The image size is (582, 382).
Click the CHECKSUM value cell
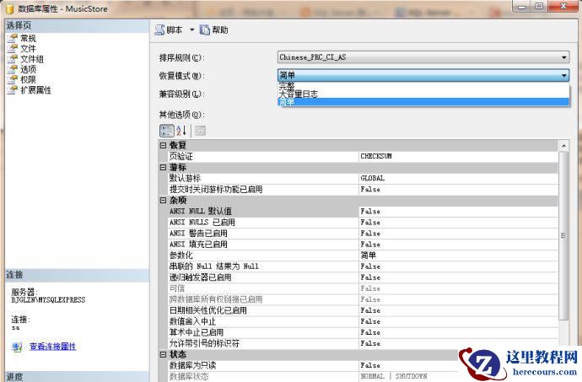[x=458, y=156]
